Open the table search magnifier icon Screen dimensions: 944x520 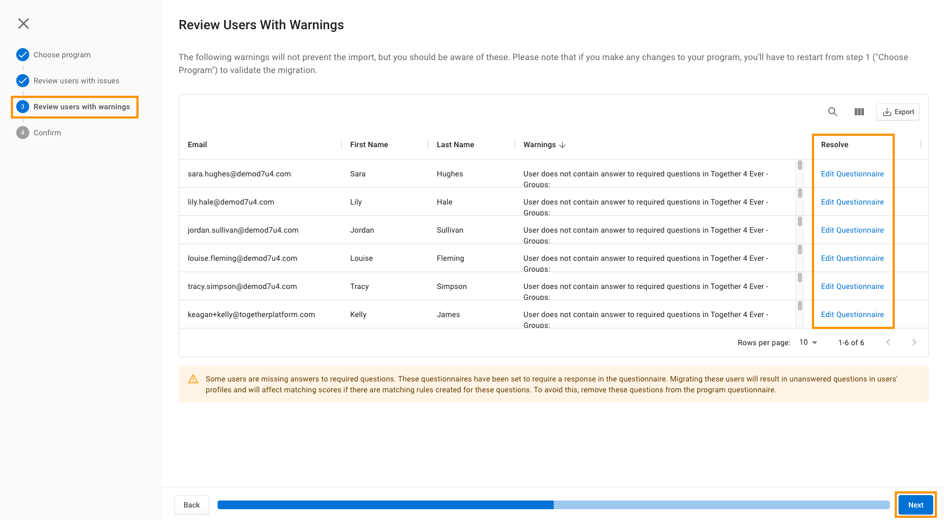[832, 112]
